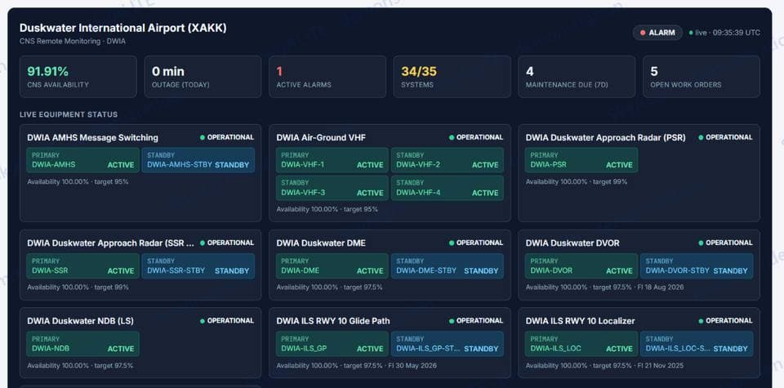Click SSR availability 100.00% target 99% text

[78, 288]
